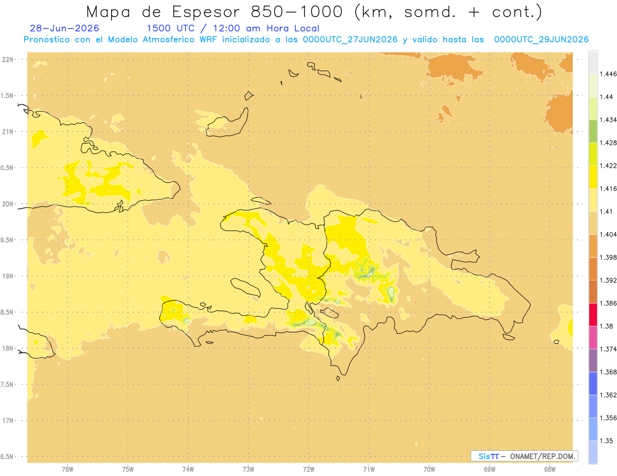Click the red swatch between 1.386 and 1.38

coord(593,314)
